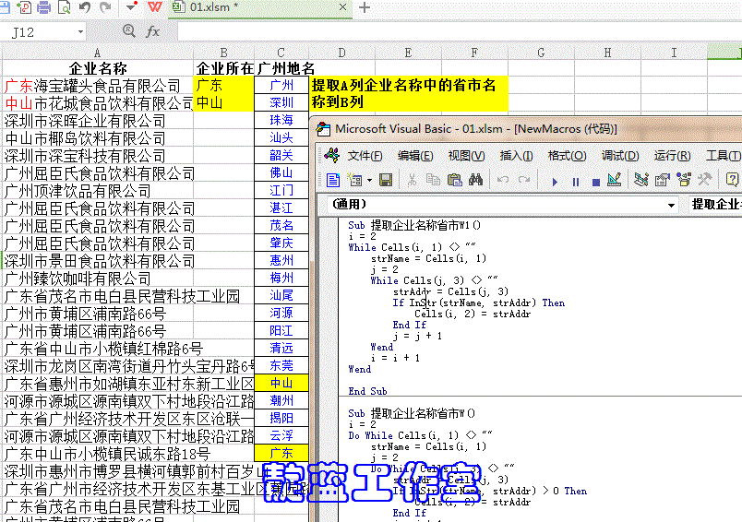Open the 工具(T) menu in VBA
Image resolution: width=742 pixels, height=522 pixels.
coord(723,156)
